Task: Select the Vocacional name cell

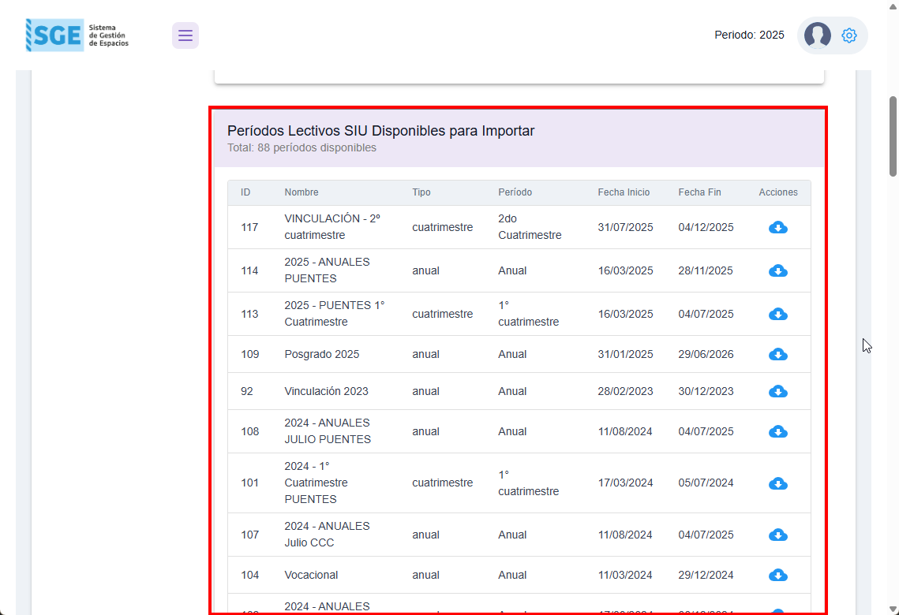Action: click(311, 575)
